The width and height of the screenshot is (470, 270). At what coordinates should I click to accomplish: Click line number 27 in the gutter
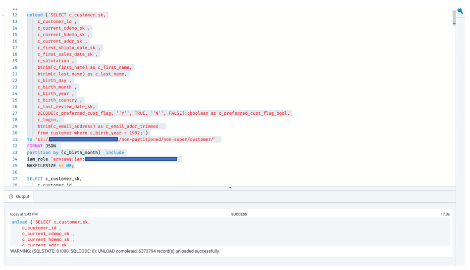click(15, 113)
